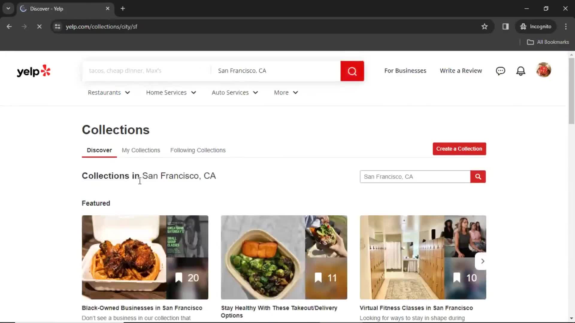This screenshot has height=323, width=575.
Task: Toggle the browser side panel
Action: coord(506,26)
